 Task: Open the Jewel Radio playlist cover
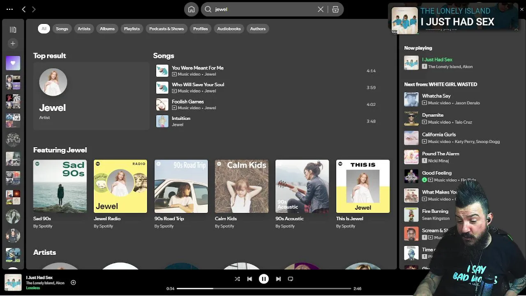pyautogui.click(x=120, y=186)
